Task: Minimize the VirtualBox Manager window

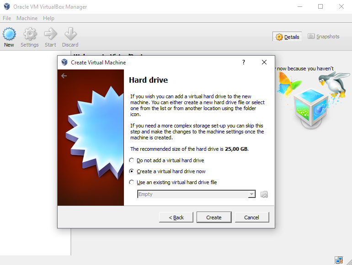Action: click(300, 6)
